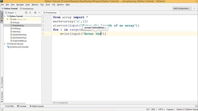
Task: Collapse the Python Tutorial root folder
Action: point(5,16)
